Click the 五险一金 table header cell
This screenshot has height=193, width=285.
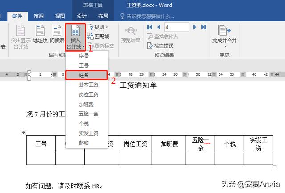[200, 144]
